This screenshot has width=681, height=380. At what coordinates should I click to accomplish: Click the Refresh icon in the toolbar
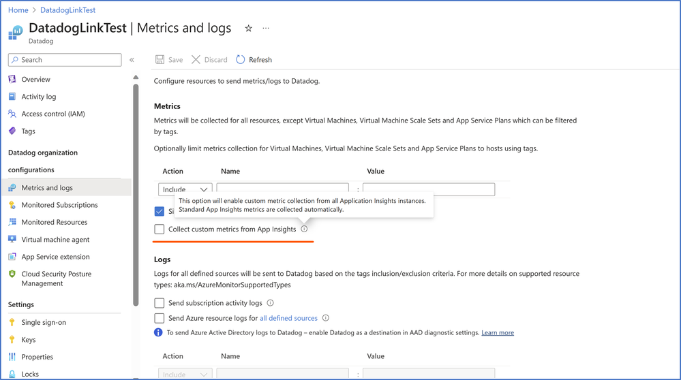(x=241, y=60)
